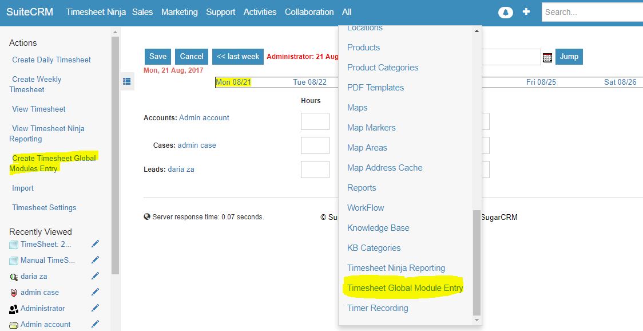Open the Support menu

pyautogui.click(x=221, y=13)
